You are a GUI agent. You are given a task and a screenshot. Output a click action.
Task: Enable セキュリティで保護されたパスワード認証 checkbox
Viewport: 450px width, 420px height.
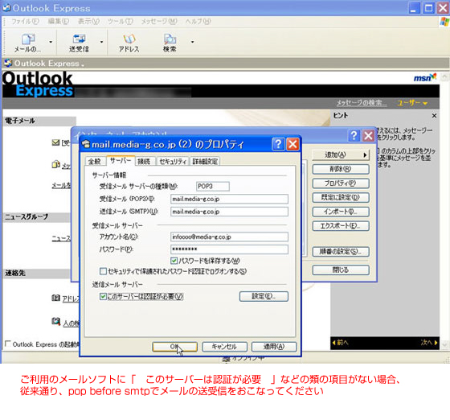tap(103, 271)
